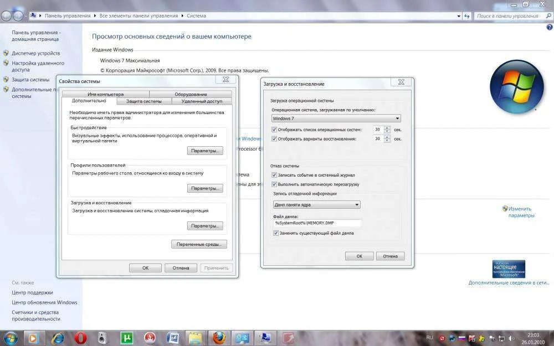Expand the address bar history dropdown
Image resolution: width=554 pixels, height=346 pixels.
459,16
